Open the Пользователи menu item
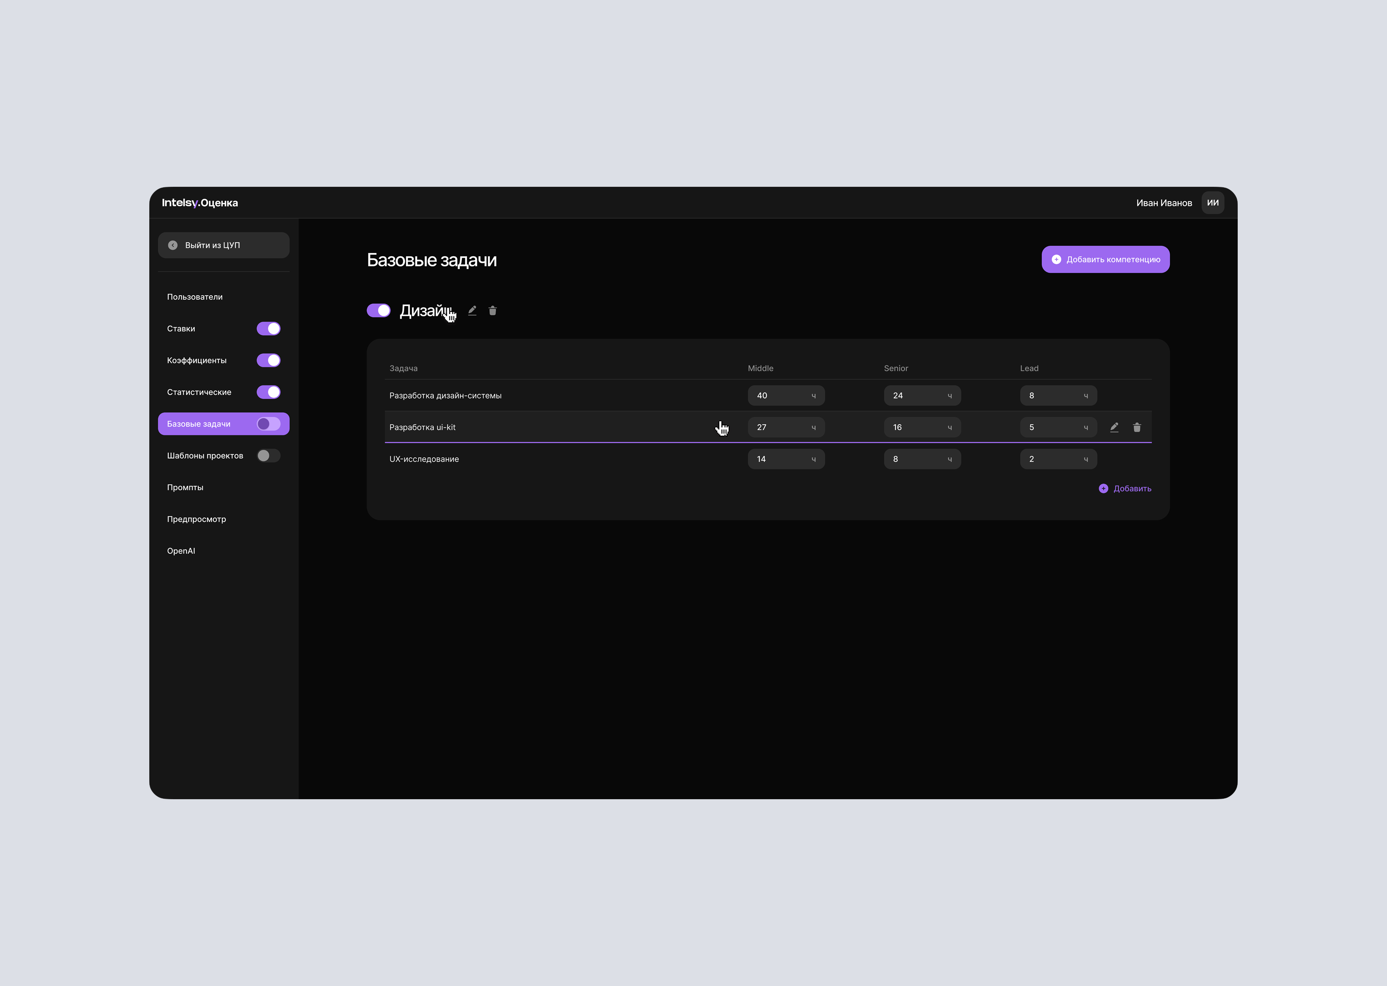This screenshot has height=986, width=1387. point(195,297)
